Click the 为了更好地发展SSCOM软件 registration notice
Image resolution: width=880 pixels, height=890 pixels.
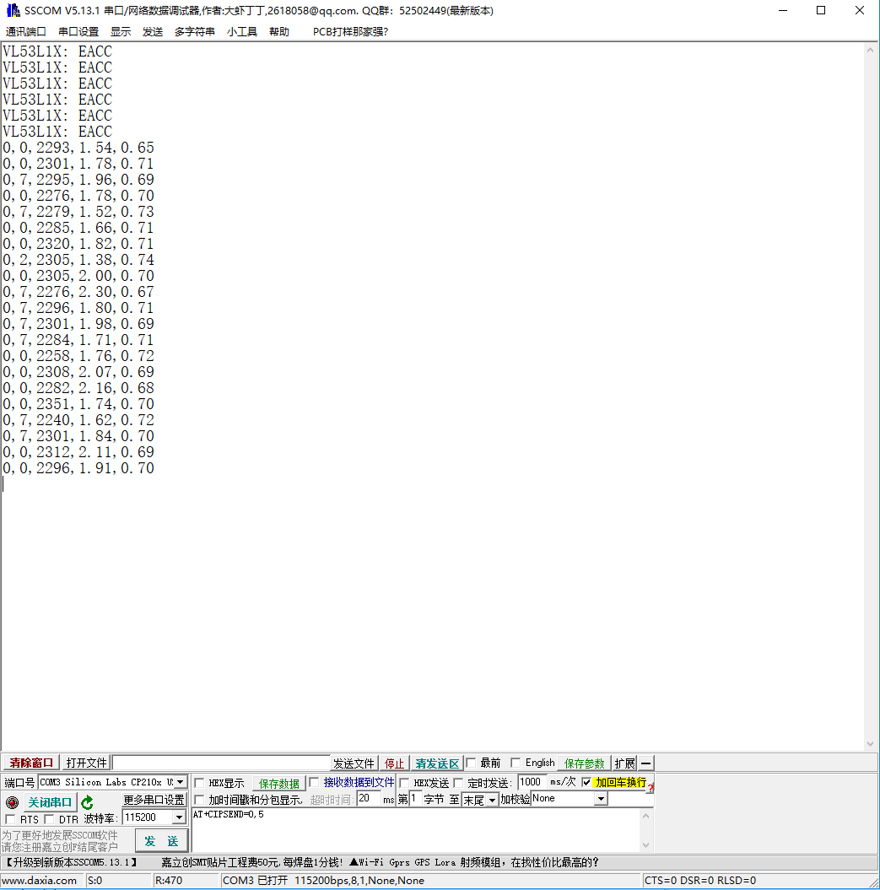coord(60,841)
